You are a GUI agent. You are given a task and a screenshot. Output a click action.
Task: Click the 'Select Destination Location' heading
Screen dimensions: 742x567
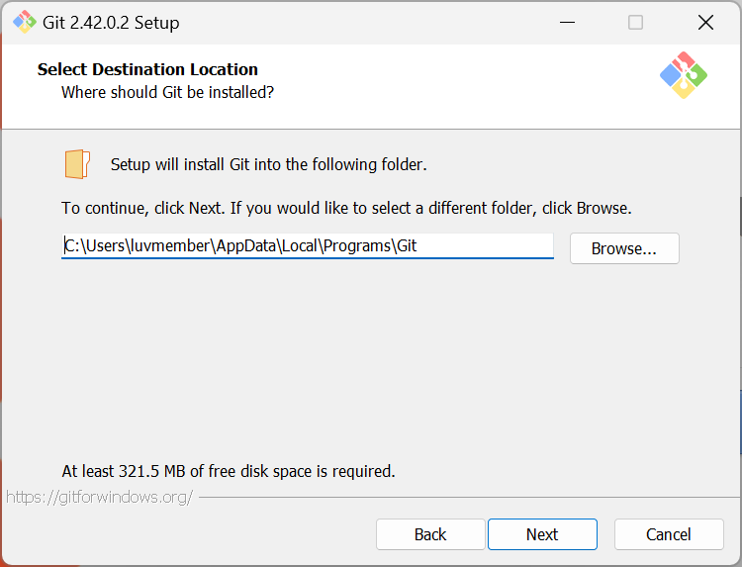pos(147,69)
